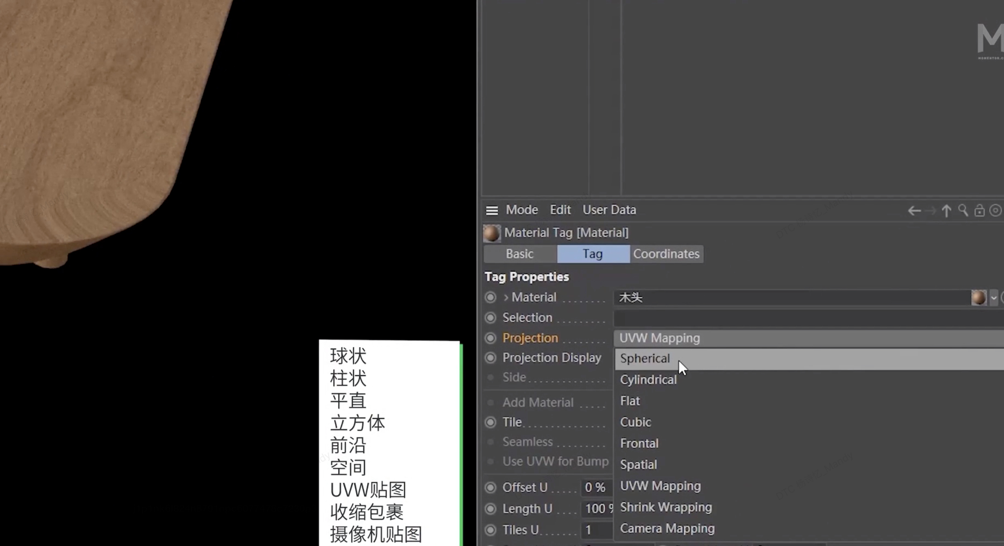Toggle the Tiles U keyframe circle

pyautogui.click(x=490, y=530)
